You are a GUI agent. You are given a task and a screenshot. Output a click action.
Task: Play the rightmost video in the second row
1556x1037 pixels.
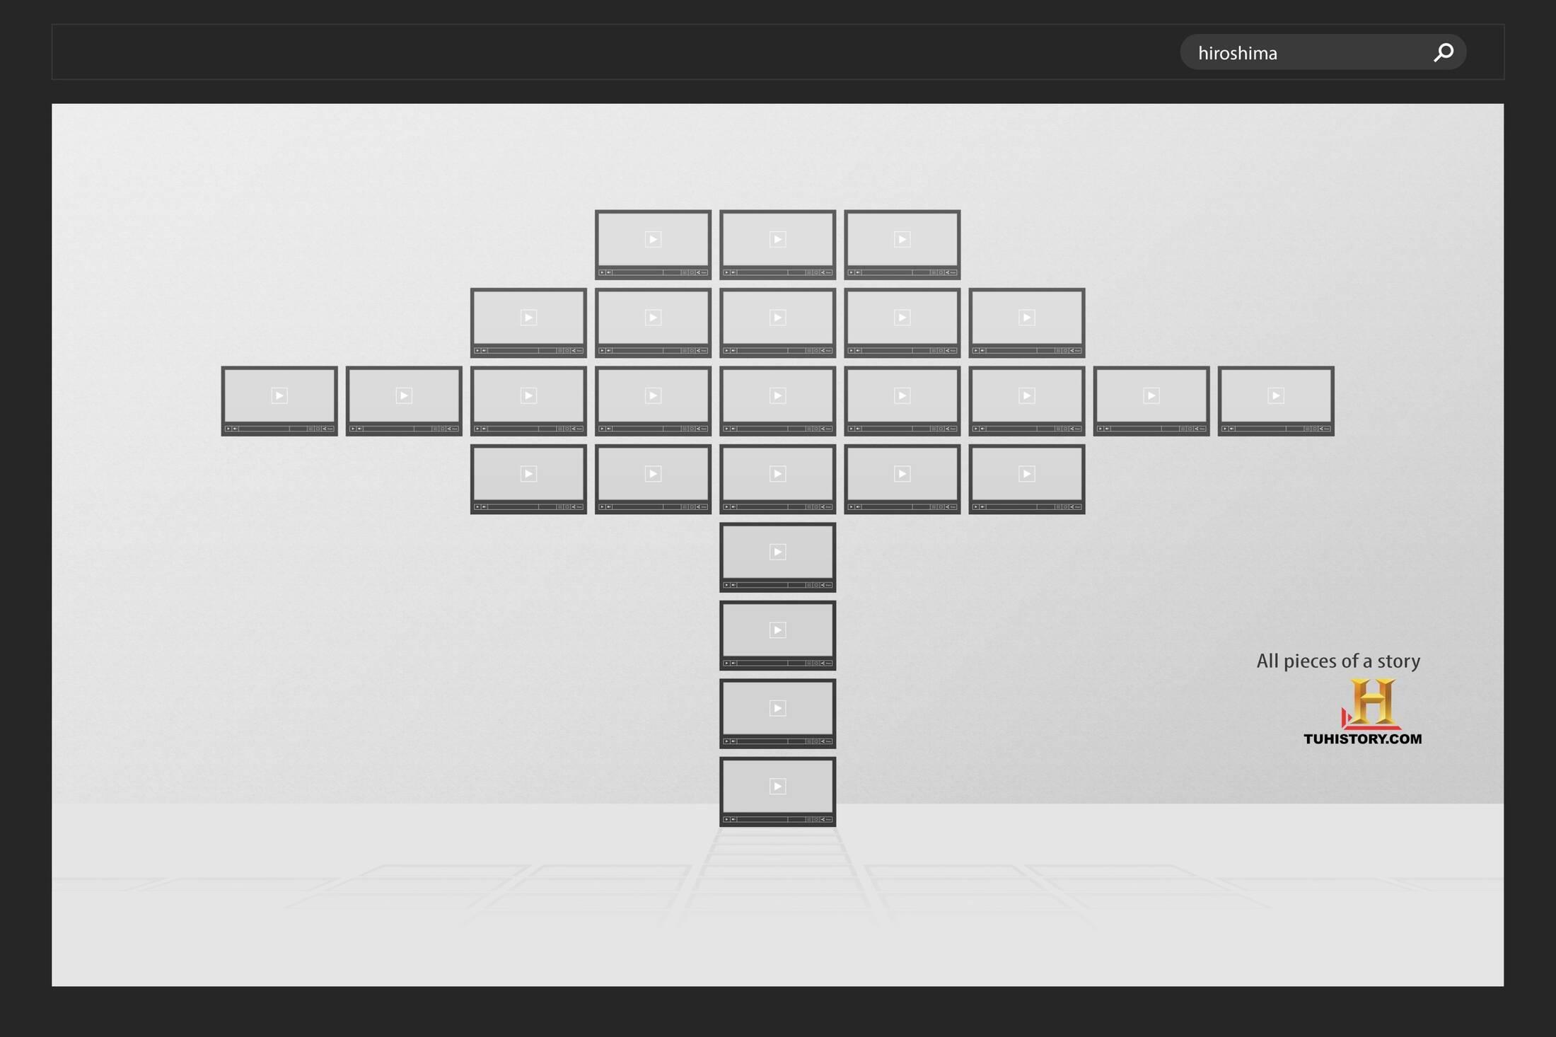click(x=1026, y=318)
